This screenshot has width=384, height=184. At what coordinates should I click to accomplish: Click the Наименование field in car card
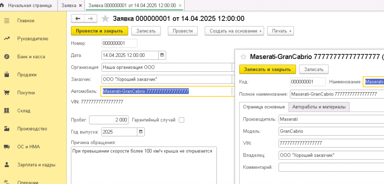(x=374, y=82)
